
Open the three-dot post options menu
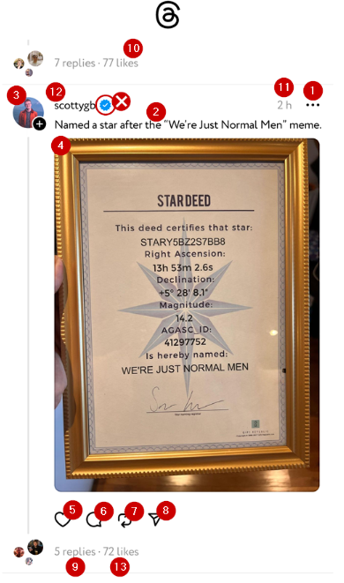click(312, 105)
